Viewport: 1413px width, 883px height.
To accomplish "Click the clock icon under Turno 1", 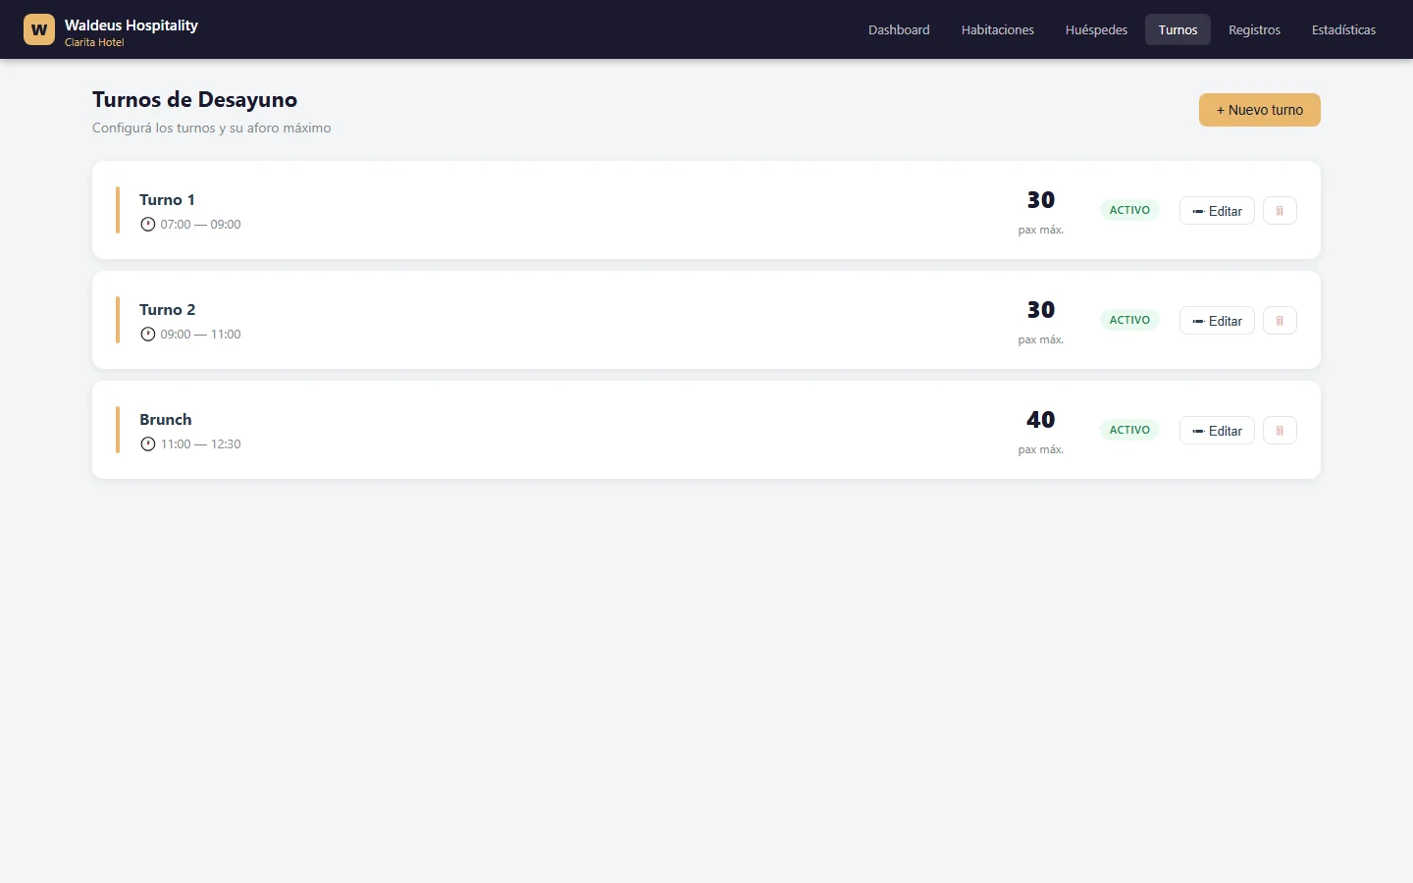I will (x=148, y=224).
